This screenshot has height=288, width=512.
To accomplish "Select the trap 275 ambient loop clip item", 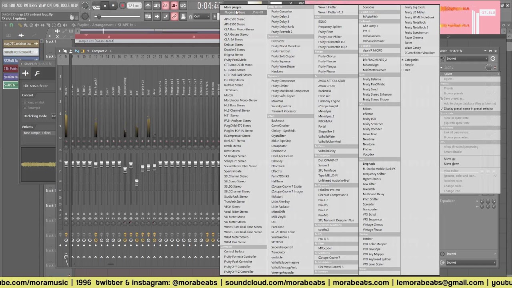I will tap(21, 44).
